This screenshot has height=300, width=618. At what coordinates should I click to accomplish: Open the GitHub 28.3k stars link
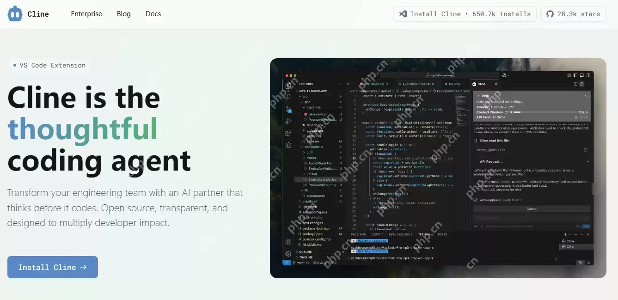[573, 14]
